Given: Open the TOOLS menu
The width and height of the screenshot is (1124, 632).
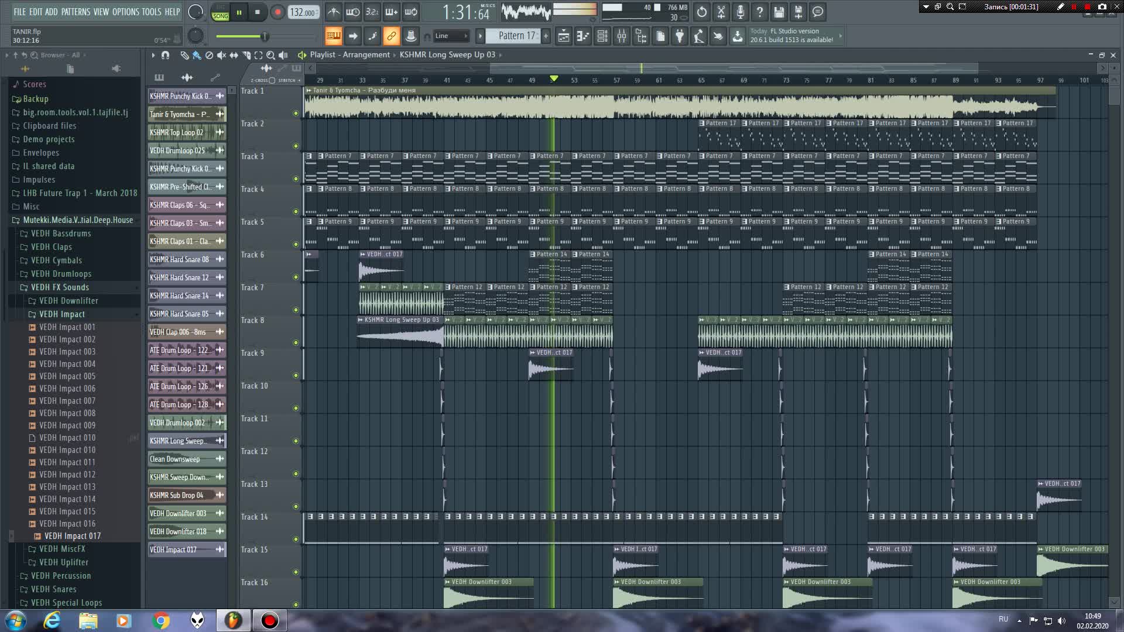Looking at the screenshot, I should [x=152, y=12].
